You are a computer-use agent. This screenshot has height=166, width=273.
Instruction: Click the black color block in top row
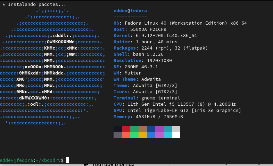(x=118, y=129)
